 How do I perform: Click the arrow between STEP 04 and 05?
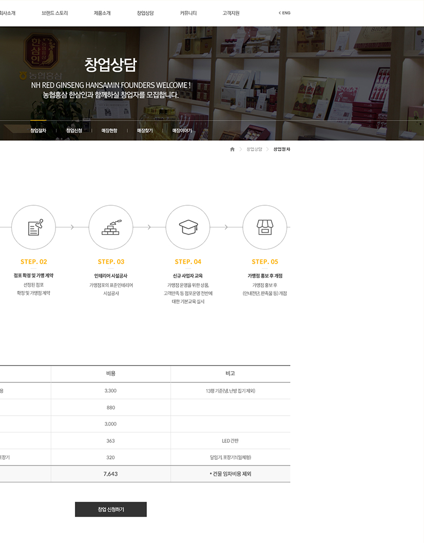pos(226,227)
